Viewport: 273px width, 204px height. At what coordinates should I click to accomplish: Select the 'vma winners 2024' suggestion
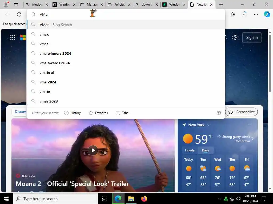(x=126, y=53)
